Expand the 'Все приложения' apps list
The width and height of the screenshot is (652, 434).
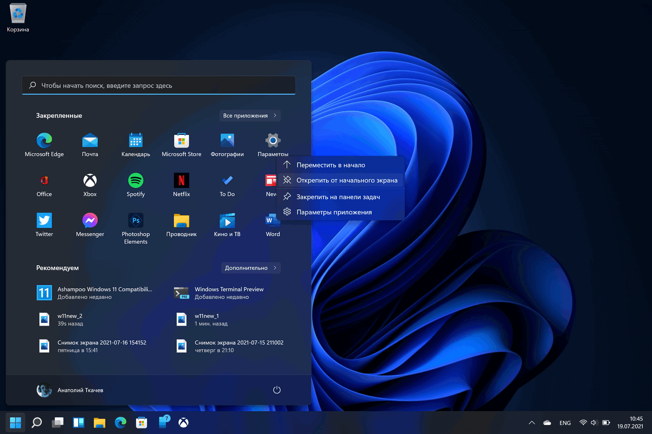click(x=250, y=115)
